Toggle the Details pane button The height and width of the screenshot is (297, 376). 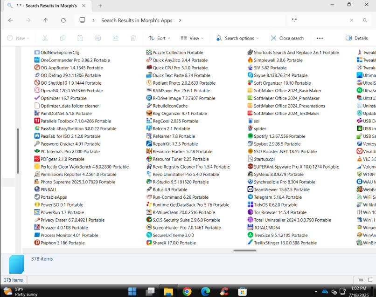356,38
